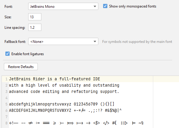Click preview line 1 JetBrains Rider text

55,79
